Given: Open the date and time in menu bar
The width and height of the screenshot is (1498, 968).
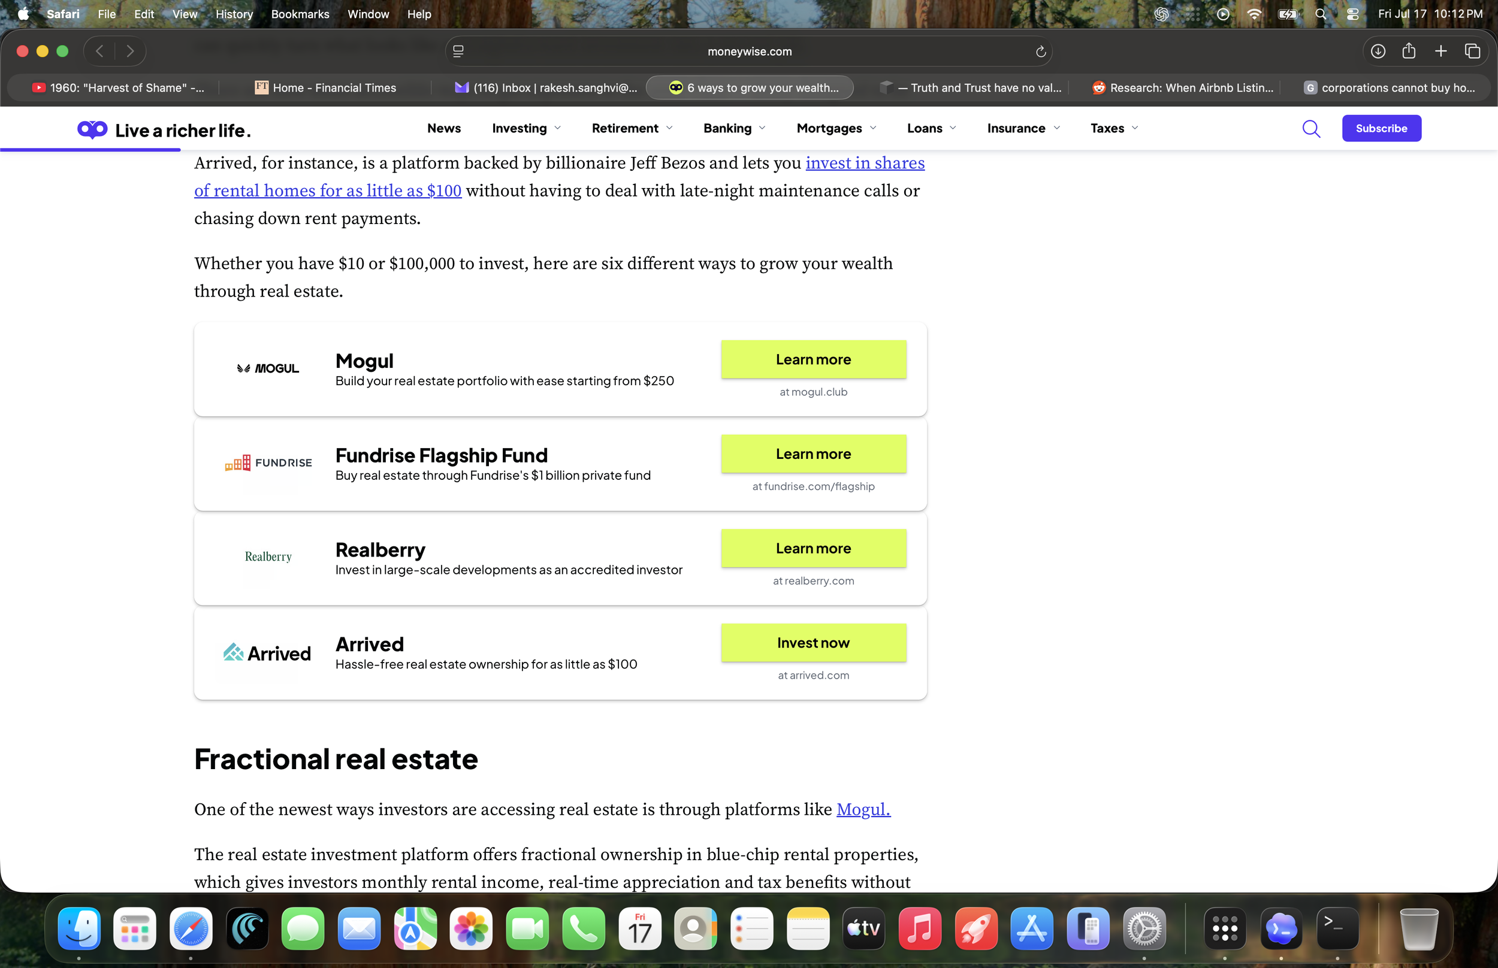Looking at the screenshot, I should [1430, 14].
